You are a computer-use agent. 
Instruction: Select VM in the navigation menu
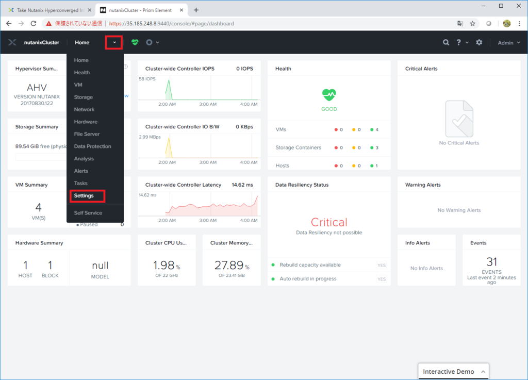[x=78, y=85]
